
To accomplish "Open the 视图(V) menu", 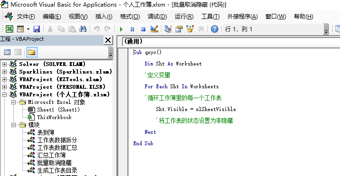I will pyautogui.click(x=78, y=17).
